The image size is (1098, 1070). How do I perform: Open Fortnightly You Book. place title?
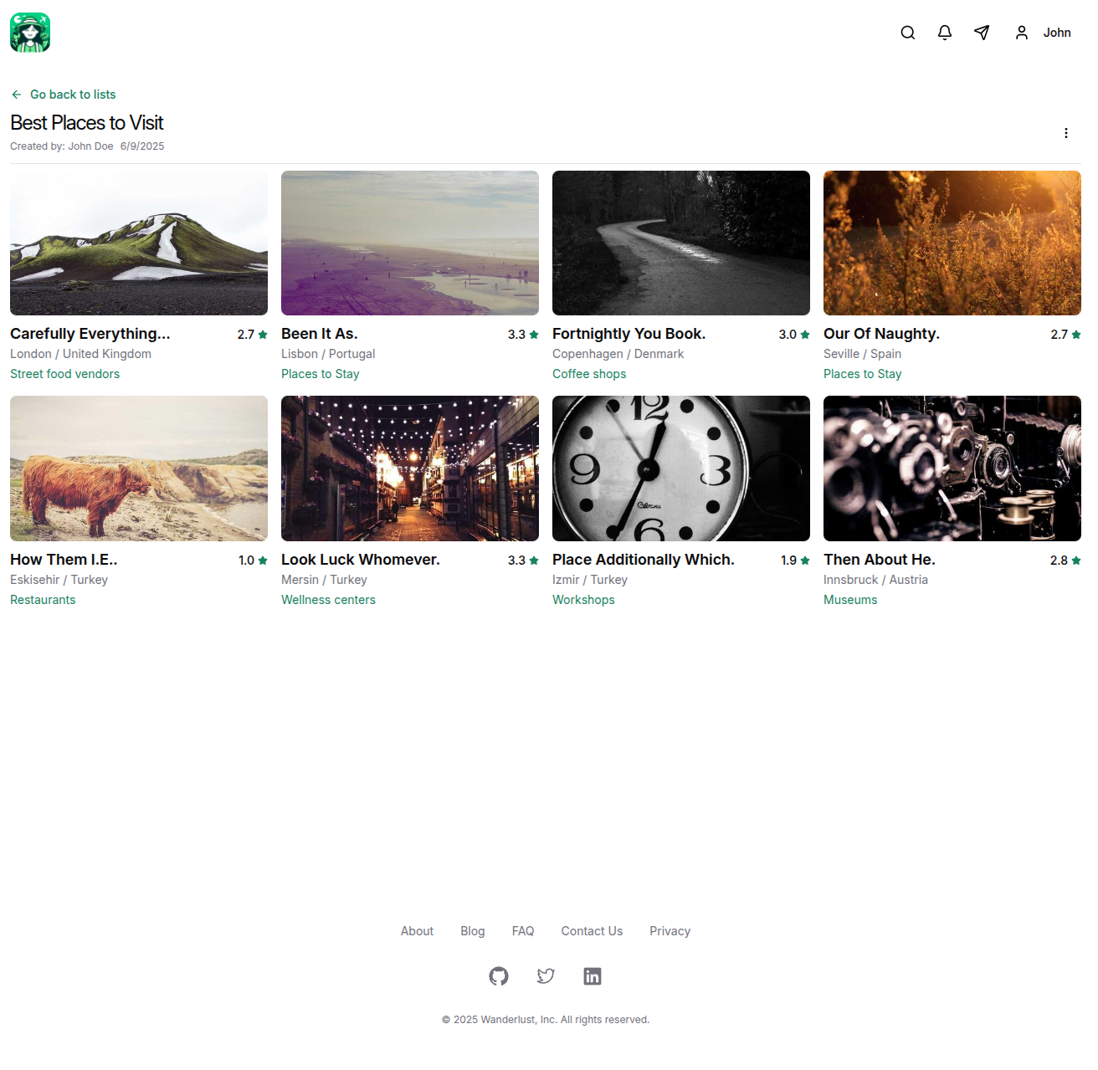click(x=629, y=334)
